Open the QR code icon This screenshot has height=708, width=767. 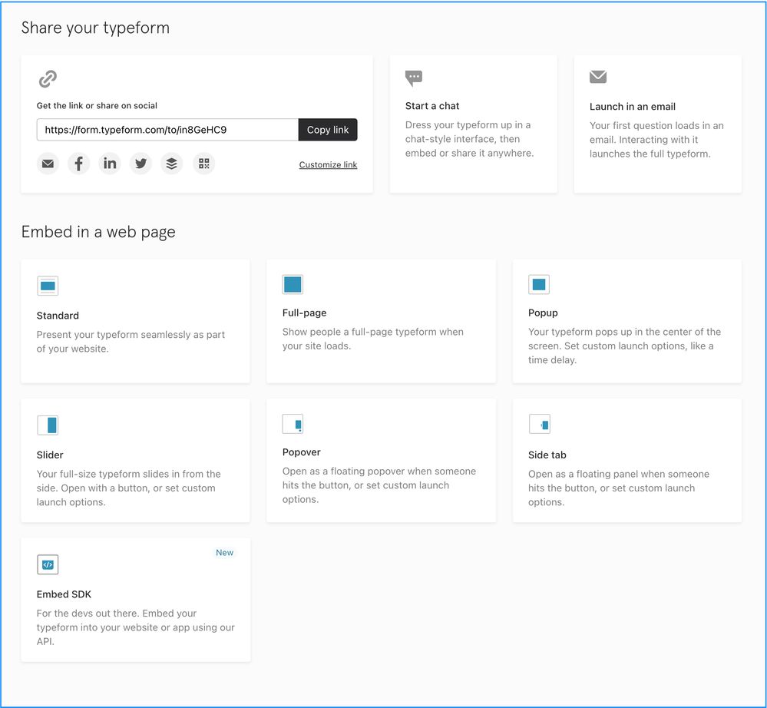[x=204, y=164]
